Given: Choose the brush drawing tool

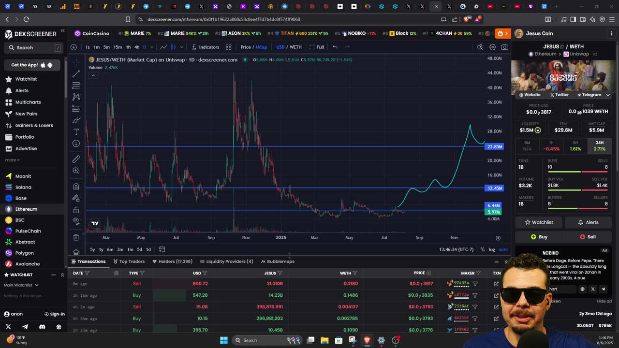Looking at the screenshot, I should pos(76,120).
